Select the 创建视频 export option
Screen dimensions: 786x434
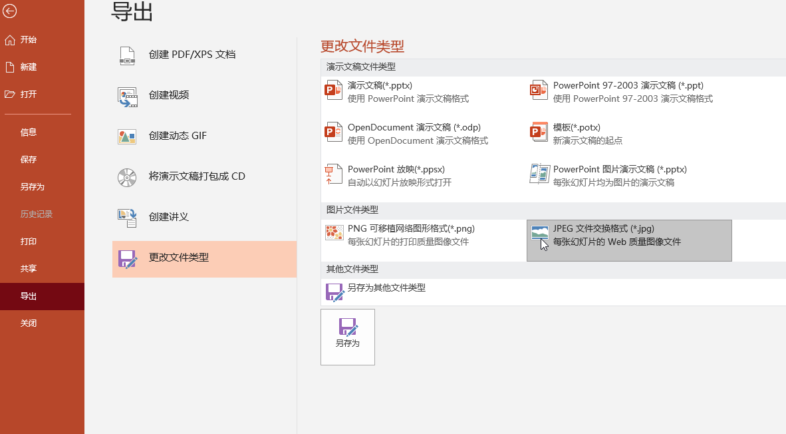205,96
